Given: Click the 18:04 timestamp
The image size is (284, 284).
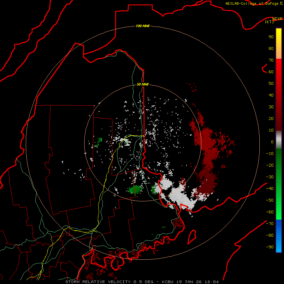Looking at the screenshot, I should 212,282.
